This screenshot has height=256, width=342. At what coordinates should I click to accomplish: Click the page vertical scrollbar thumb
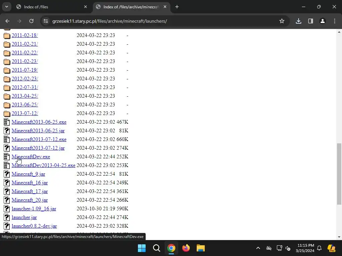pyautogui.click(x=339, y=174)
